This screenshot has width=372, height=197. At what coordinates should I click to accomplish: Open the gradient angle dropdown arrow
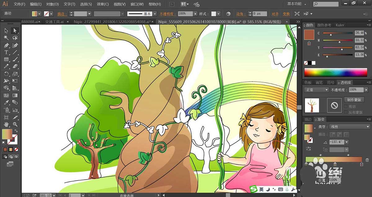click(x=346, y=142)
